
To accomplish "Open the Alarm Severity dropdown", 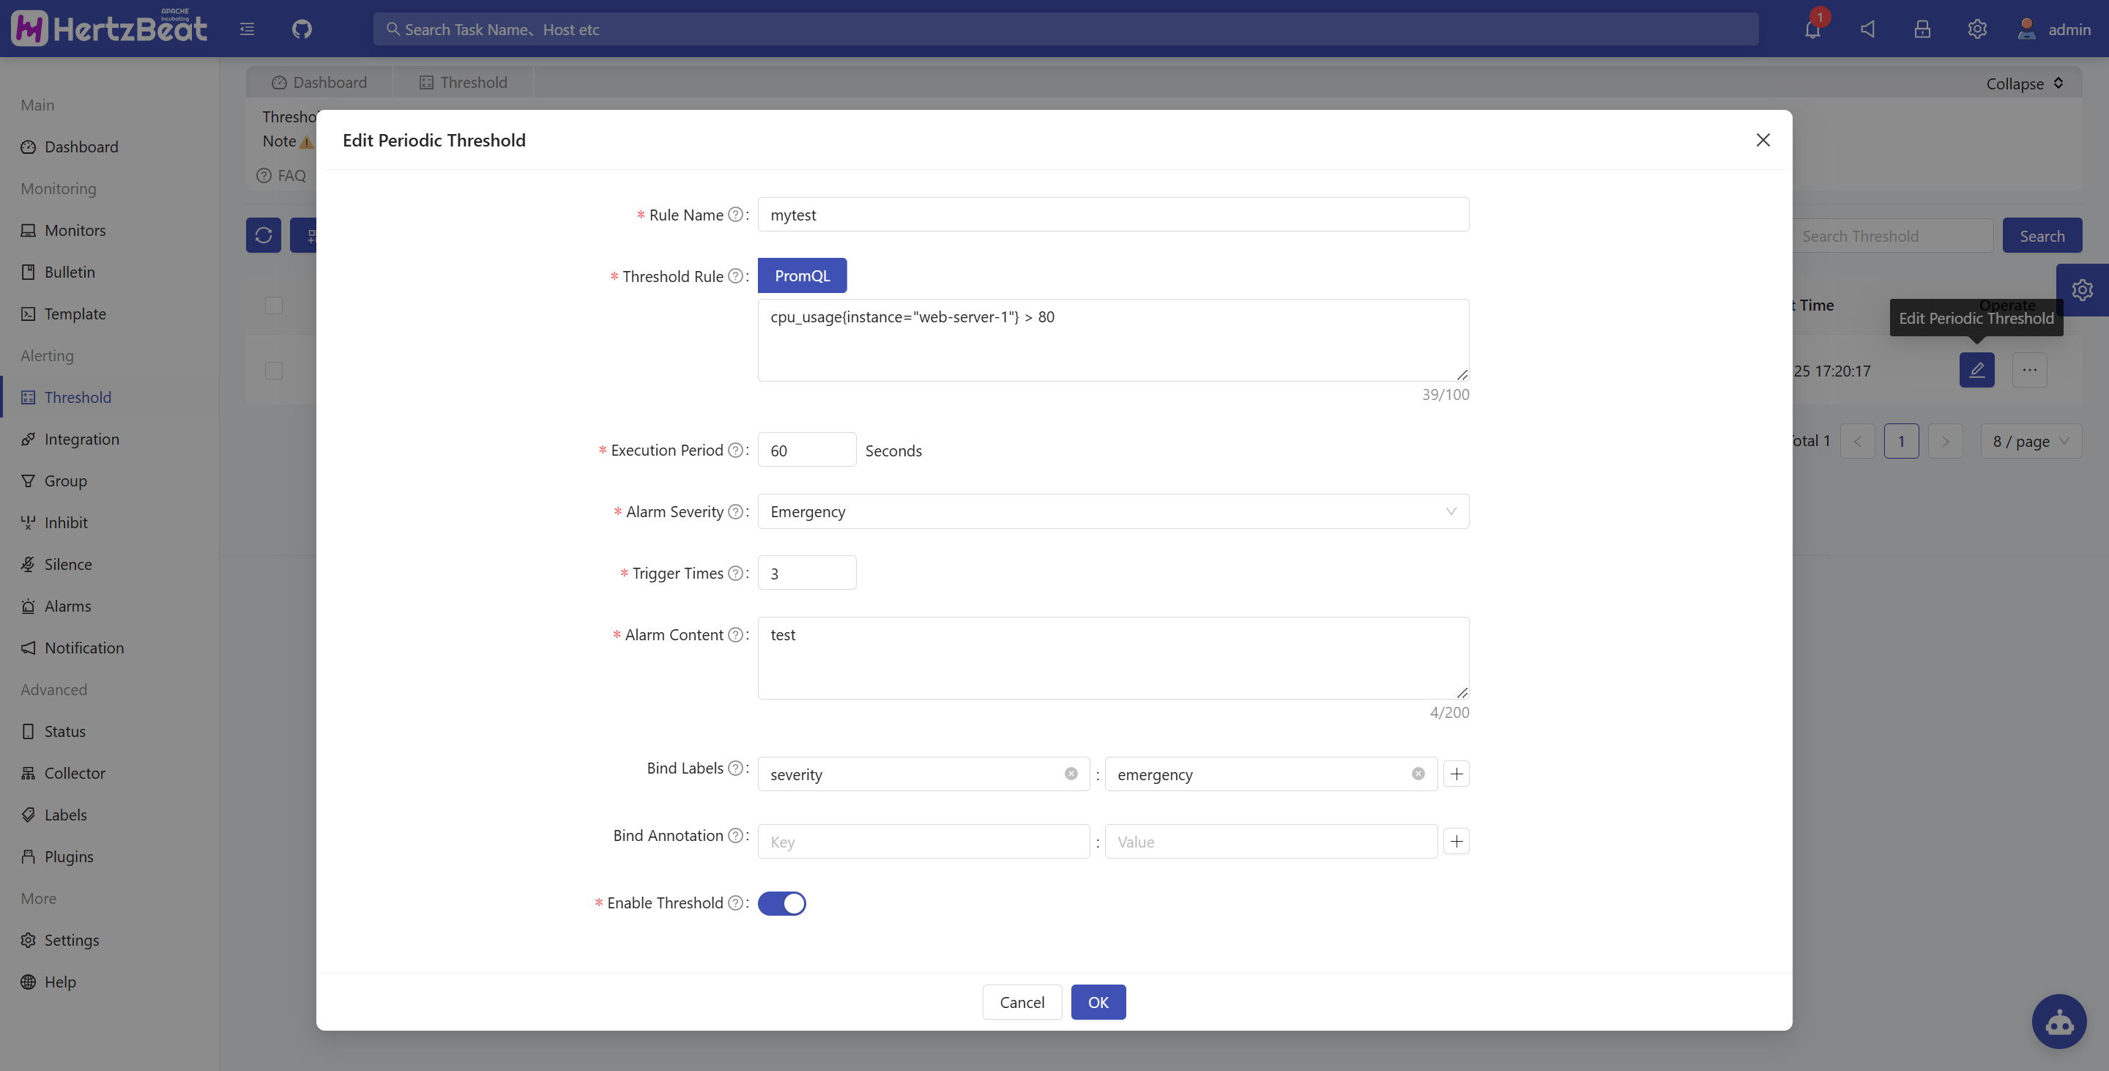I will pyautogui.click(x=1112, y=512).
